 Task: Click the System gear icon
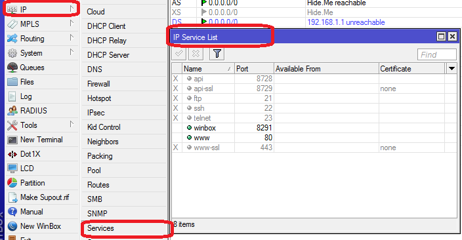[x=12, y=53]
